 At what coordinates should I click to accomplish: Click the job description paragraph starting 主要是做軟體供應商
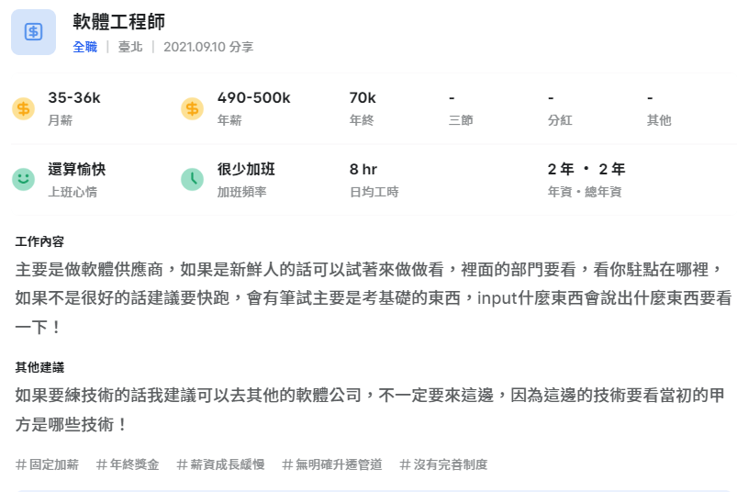pyautogui.click(x=374, y=298)
